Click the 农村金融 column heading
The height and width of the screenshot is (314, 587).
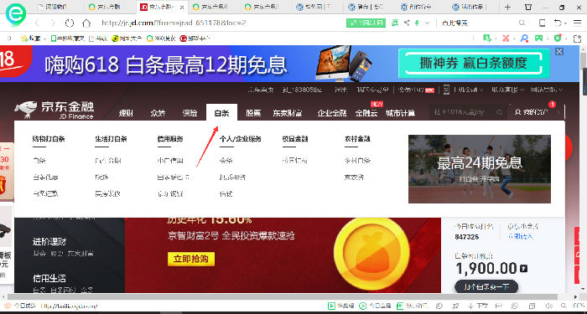[357, 139]
